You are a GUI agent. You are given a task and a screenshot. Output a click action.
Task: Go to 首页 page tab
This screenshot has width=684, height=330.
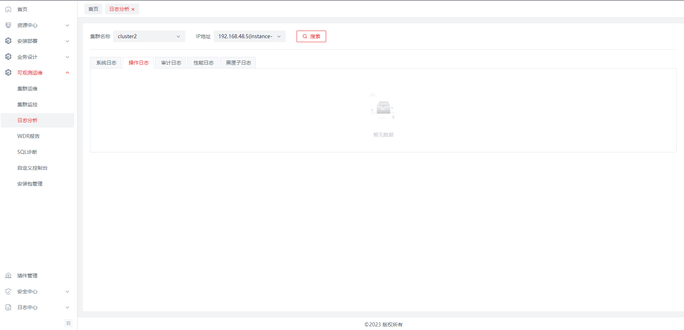93,9
